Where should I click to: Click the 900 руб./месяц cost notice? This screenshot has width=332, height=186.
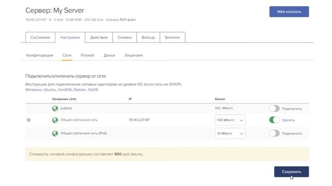[167, 154]
